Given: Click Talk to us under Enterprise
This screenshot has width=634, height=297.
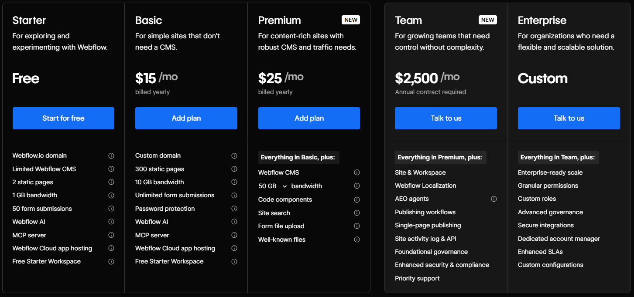Looking at the screenshot, I should tap(569, 118).
